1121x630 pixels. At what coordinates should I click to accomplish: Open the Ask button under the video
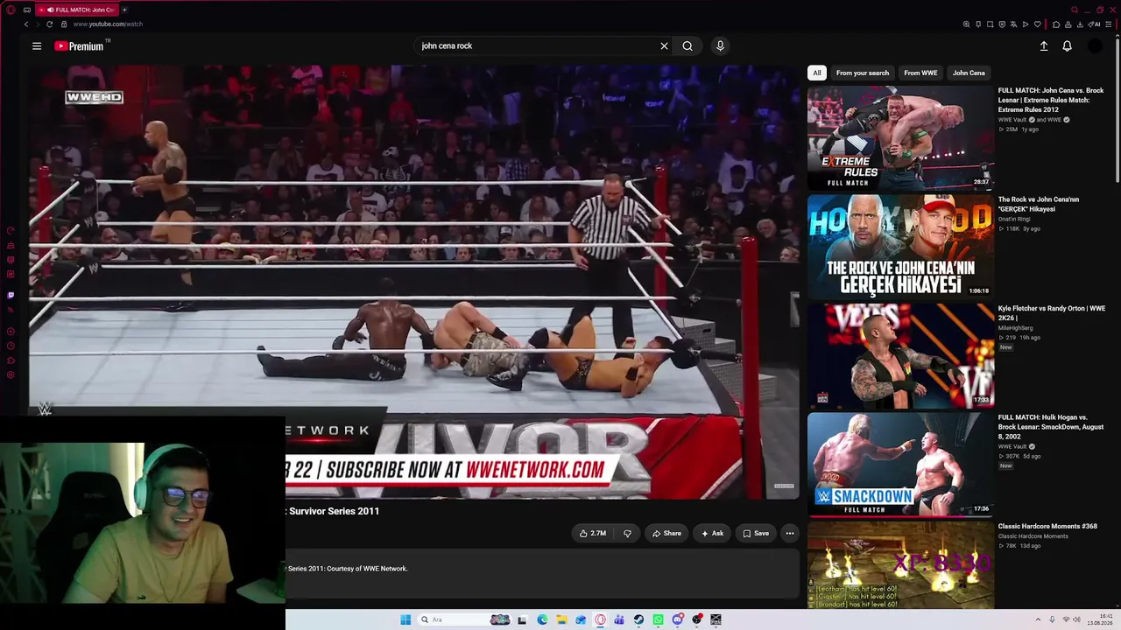[x=712, y=534]
